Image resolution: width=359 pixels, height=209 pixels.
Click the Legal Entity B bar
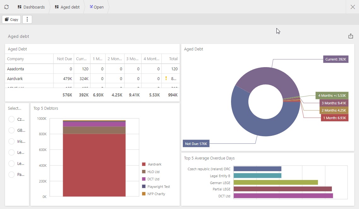257,176
